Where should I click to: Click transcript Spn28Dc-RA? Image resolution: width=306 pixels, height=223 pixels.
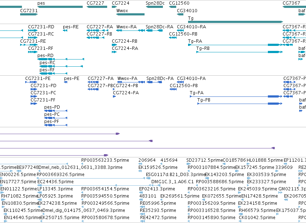point(159,27)
